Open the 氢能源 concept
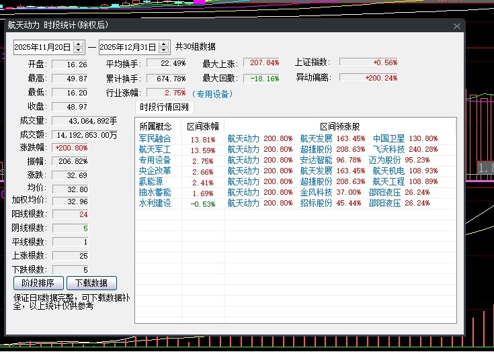The width and height of the screenshot is (494, 354). coord(151,181)
